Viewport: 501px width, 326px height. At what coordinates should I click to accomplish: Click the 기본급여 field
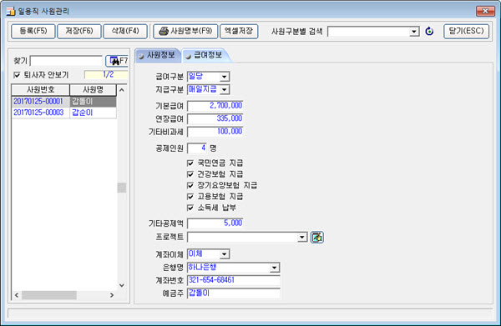pyautogui.click(x=215, y=106)
